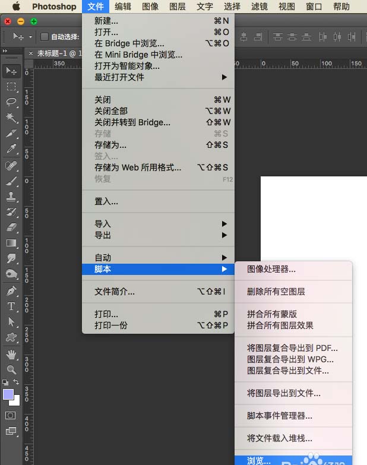Select the Eyedropper tool

11,148
